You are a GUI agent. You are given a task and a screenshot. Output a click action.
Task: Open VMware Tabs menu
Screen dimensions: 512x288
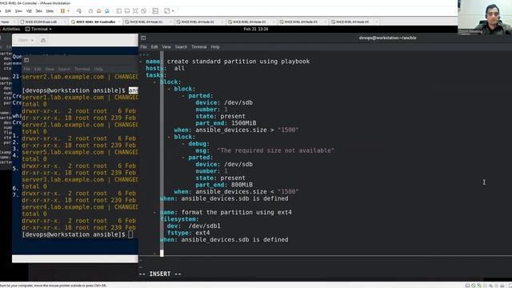point(39,10)
